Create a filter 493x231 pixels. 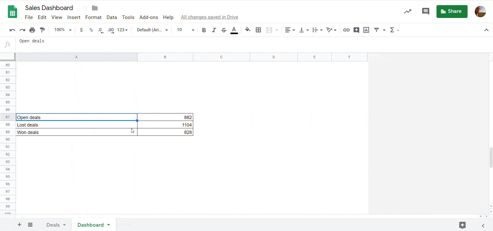tap(377, 30)
